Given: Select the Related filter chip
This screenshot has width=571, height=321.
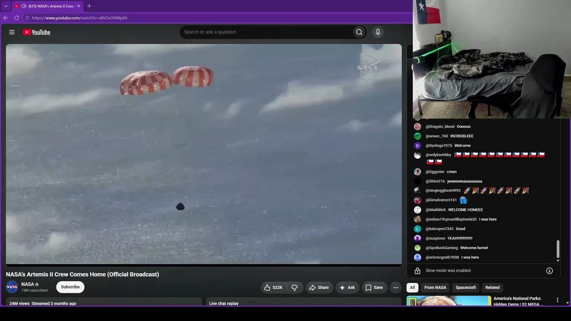Looking at the screenshot, I should click(492, 288).
